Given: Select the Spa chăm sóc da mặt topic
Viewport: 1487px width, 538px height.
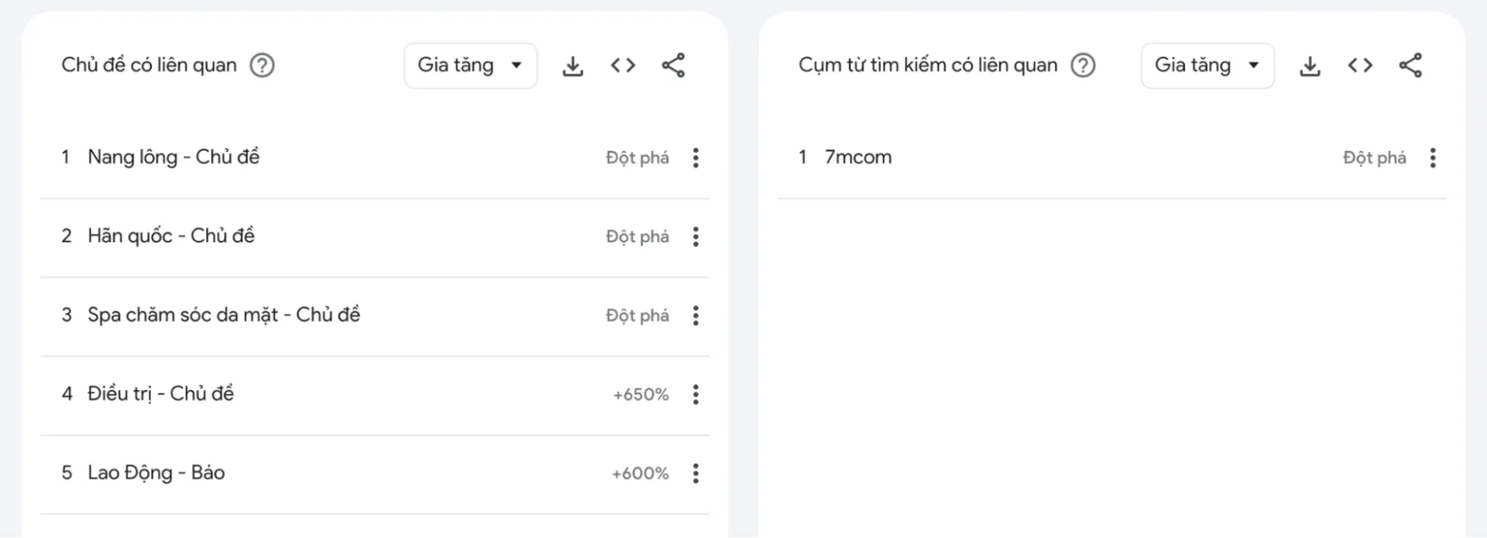Looking at the screenshot, I should 224,315.
